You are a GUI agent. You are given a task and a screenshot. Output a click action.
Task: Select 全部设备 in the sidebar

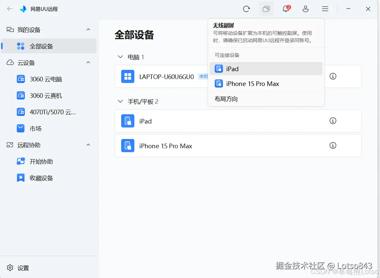[x=37, y=46]
